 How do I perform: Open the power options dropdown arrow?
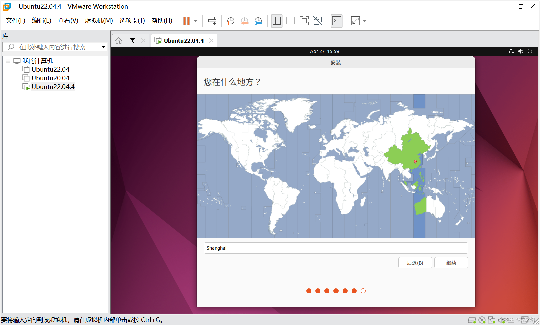point(196,21)
